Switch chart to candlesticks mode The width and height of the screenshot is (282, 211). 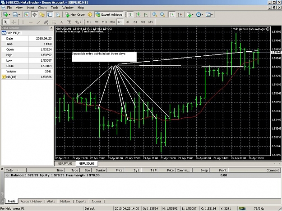click(x=138, y=15)
